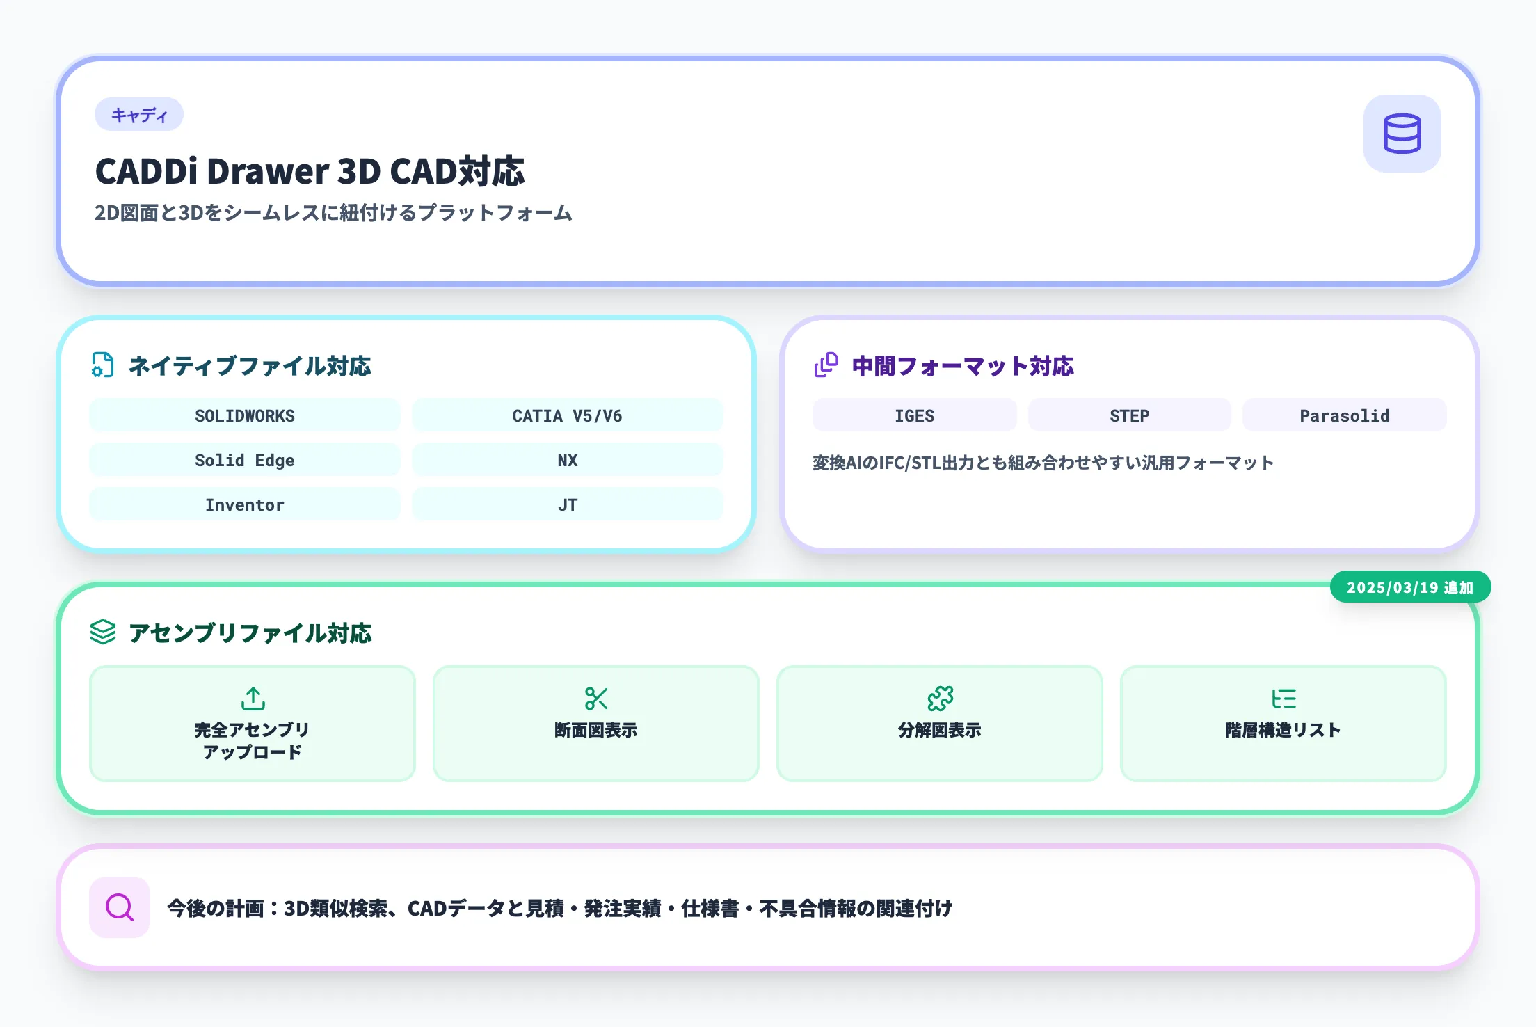The width and height of the screenshot is (1536, 1027).
Task: Click the CATIA V5/V6 entry
Action: 568,415
